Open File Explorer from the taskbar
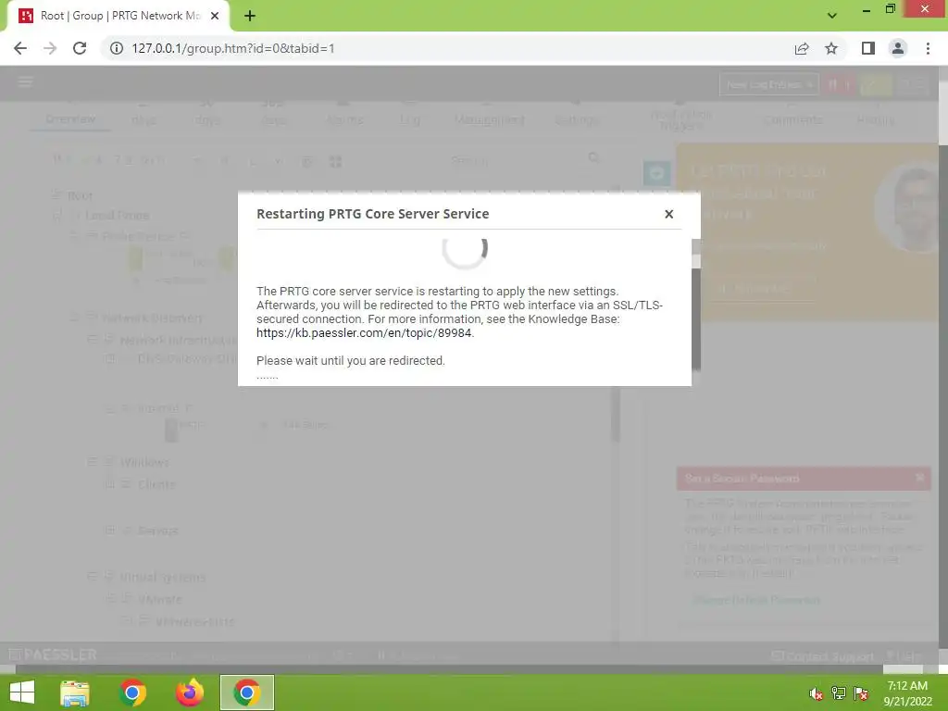 (75, 692)
